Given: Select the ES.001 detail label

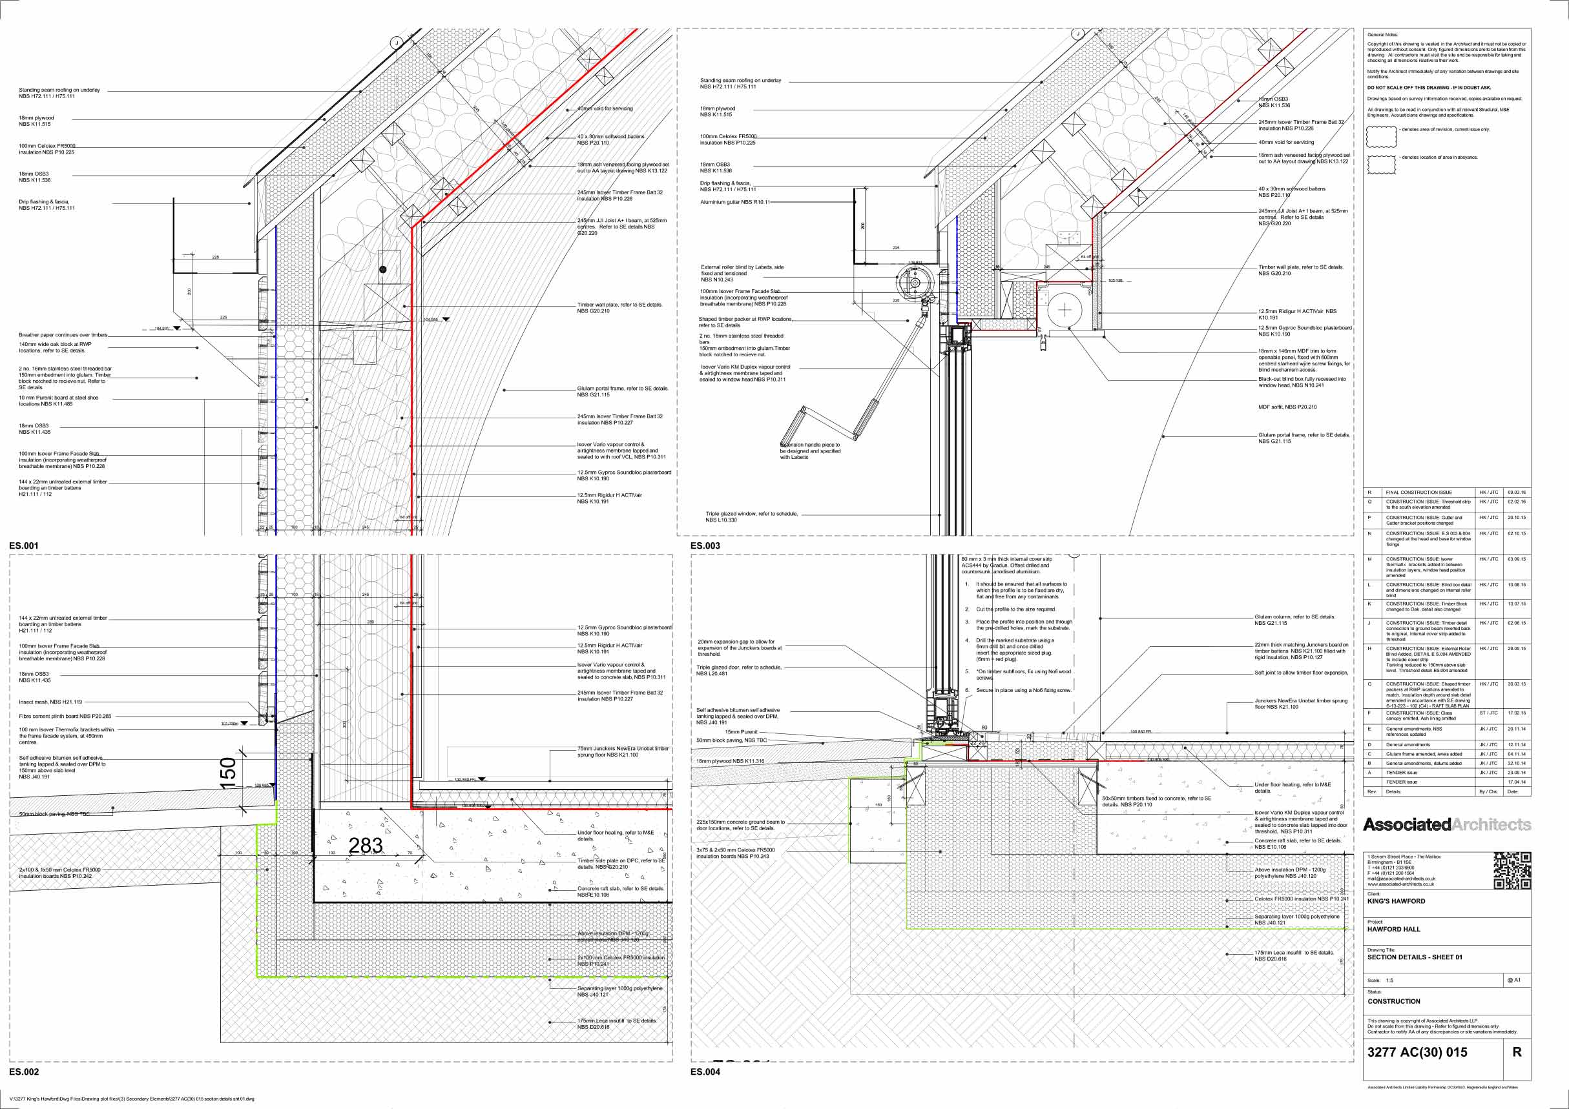Looking at the screenshot, I should tap(24, 545).
